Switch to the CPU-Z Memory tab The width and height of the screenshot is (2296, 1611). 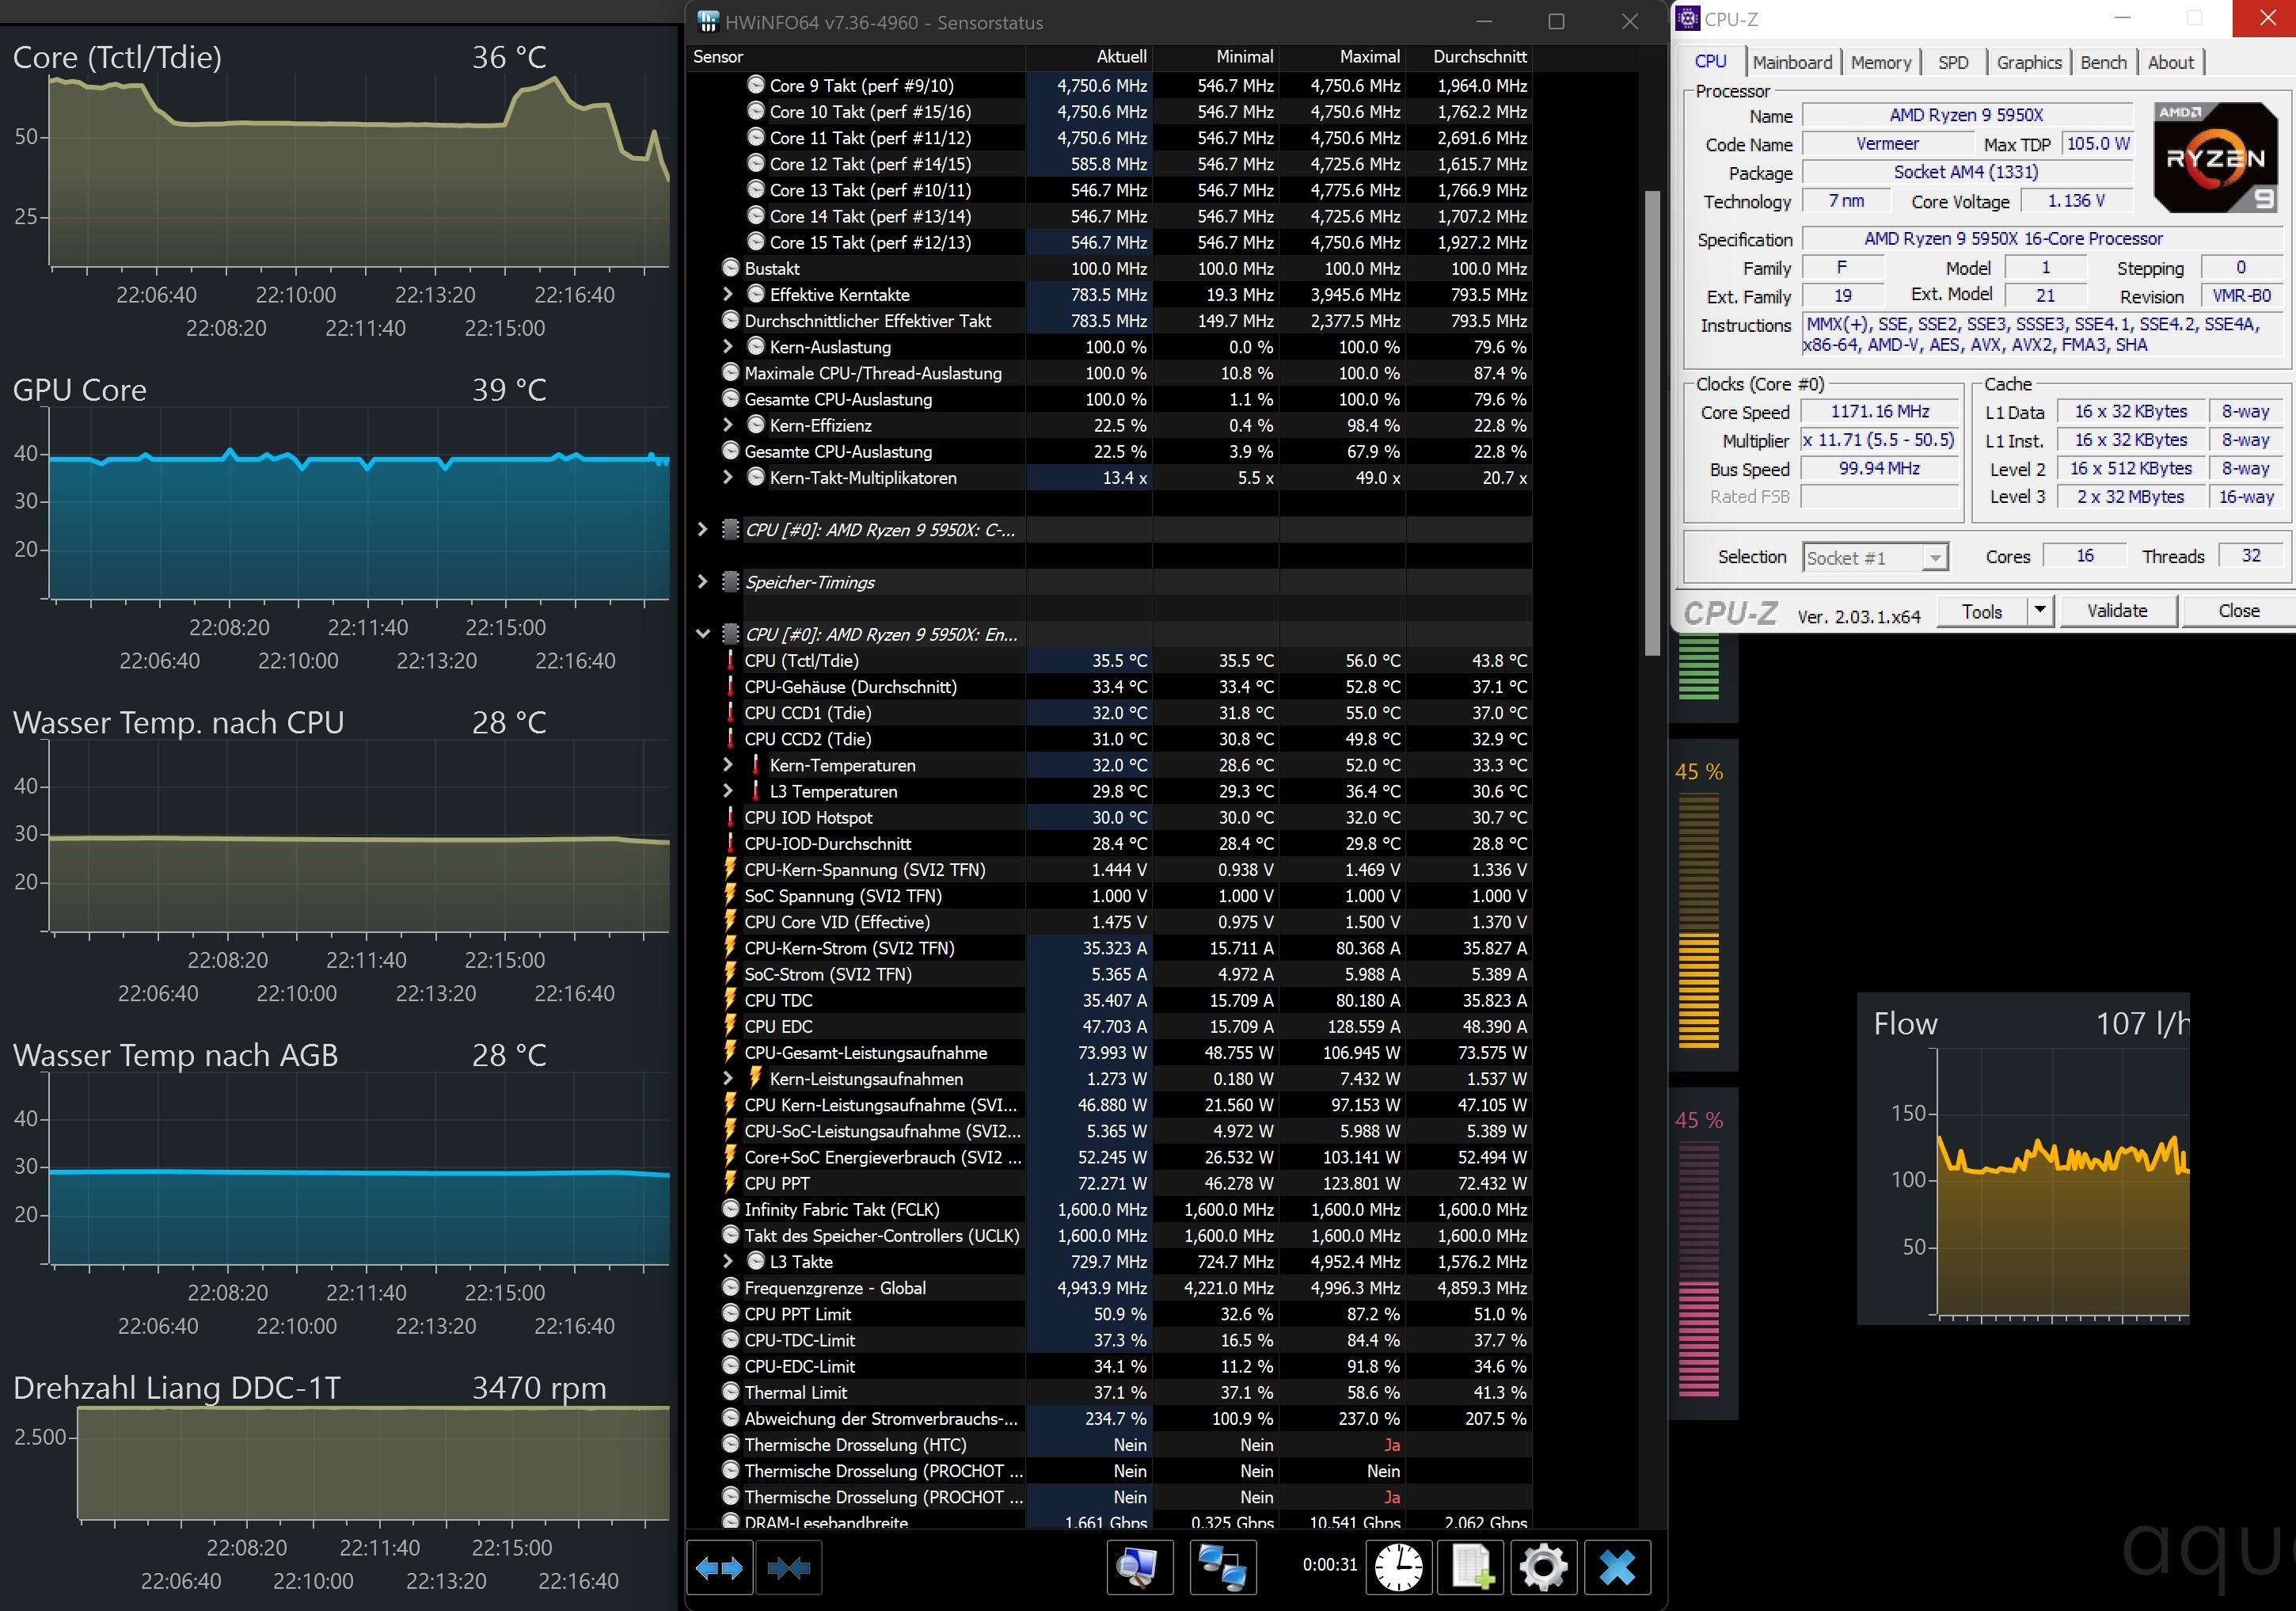click(x=1880, y=62)
